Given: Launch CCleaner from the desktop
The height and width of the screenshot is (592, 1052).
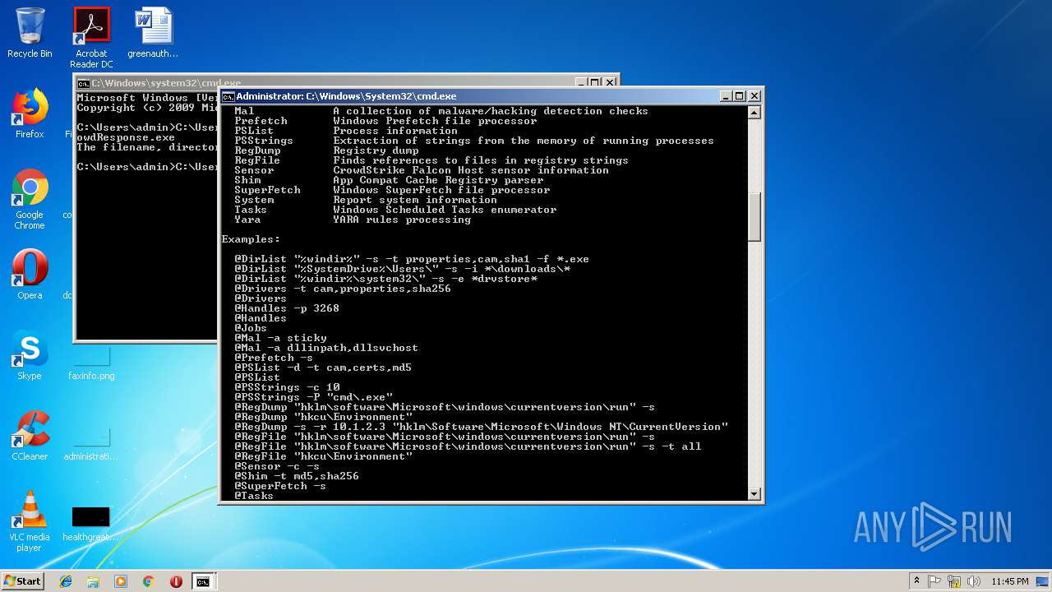Looking at the screenshot, I should click(30, 436).
